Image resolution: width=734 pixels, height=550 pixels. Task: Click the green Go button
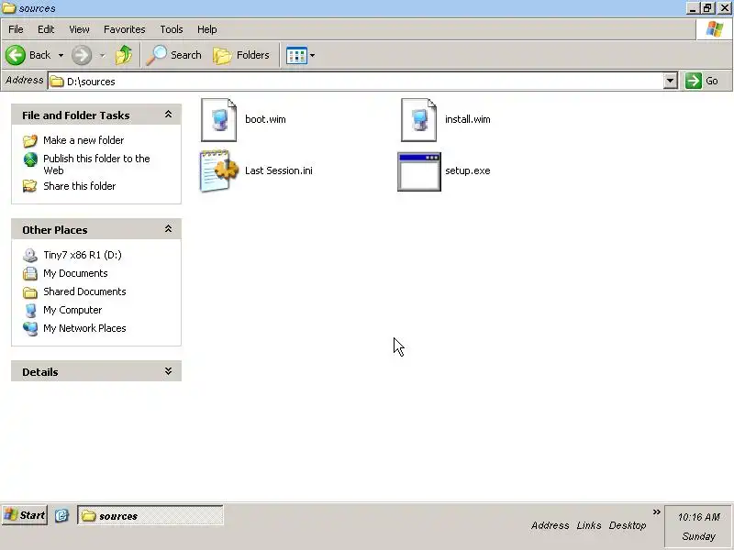702,81
